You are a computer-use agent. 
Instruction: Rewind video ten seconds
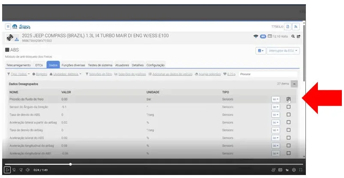(14, 170)
